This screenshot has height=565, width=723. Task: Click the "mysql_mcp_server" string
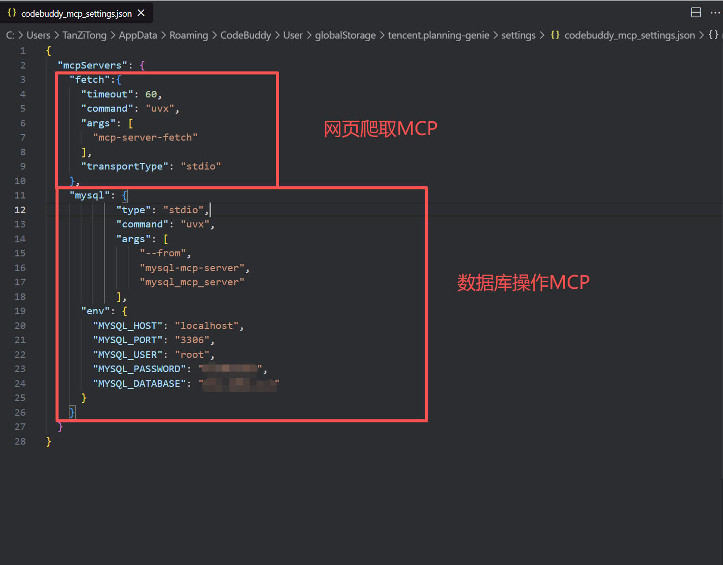pyautogui.click(x=192, y=282)
